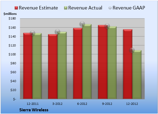
Task: Select the 'Revenue Actual' legend label
Action: 85,8
